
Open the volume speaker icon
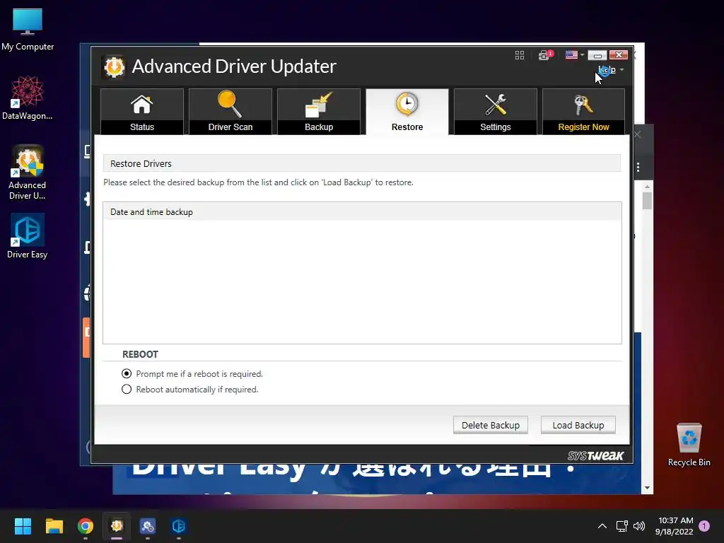(x=639, y=526)
